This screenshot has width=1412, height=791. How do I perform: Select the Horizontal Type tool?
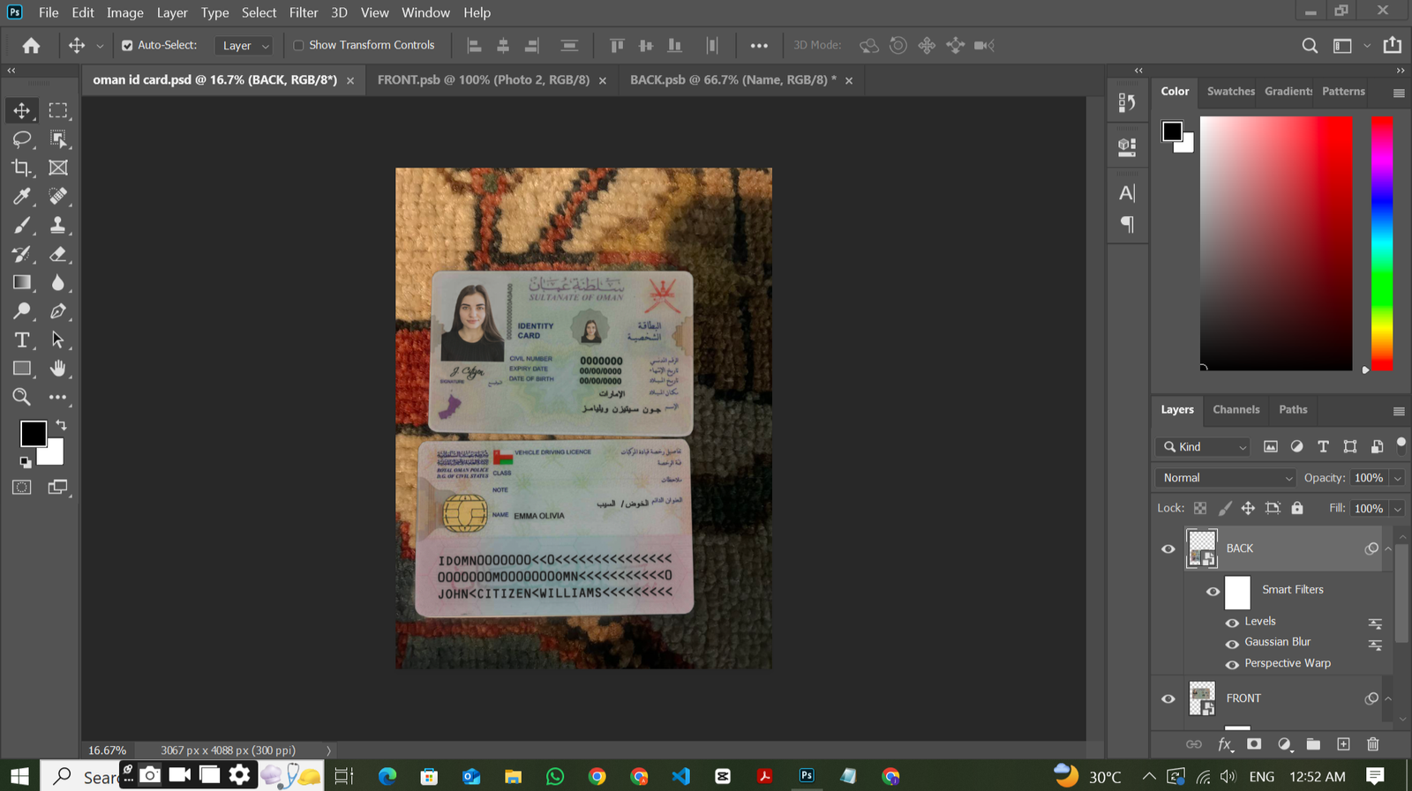[x=21, y=340]
